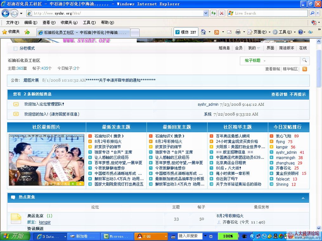Open the kangsir moderator link
Screen dimensions: 322x241
pyautogui.click(x=45, y=222)
